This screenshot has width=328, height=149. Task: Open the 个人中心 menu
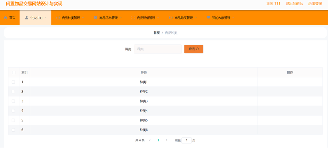[35, 18]
